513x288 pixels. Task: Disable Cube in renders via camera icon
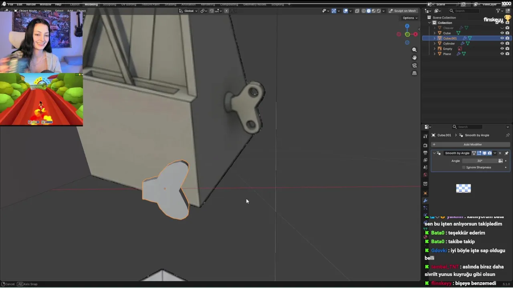pyautogui.click(x=507, y=33)
